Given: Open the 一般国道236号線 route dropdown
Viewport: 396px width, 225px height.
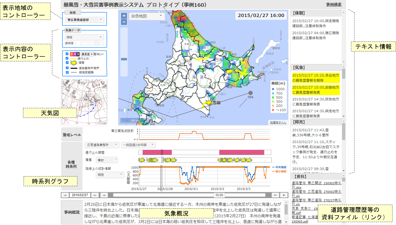Looking at the screenshot, I should (138, 145).
